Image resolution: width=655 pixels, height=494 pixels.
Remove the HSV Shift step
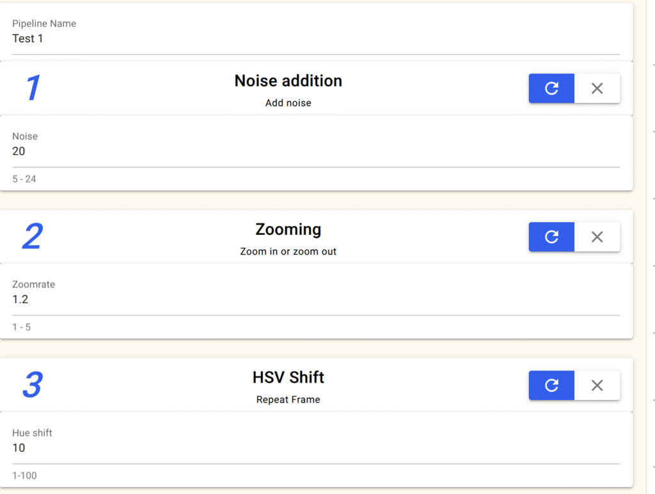click(597, 385)
